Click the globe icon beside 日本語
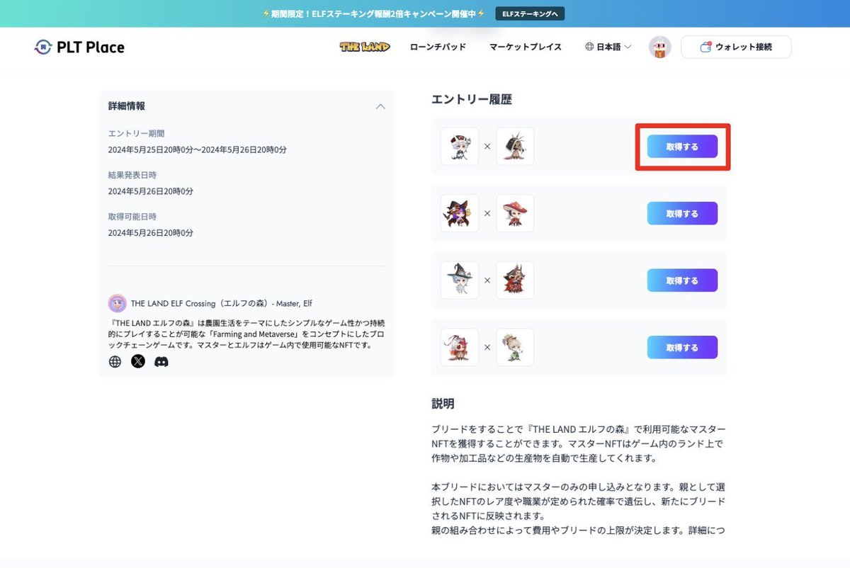The image size is (850, 568). click(x=589, y=47)
